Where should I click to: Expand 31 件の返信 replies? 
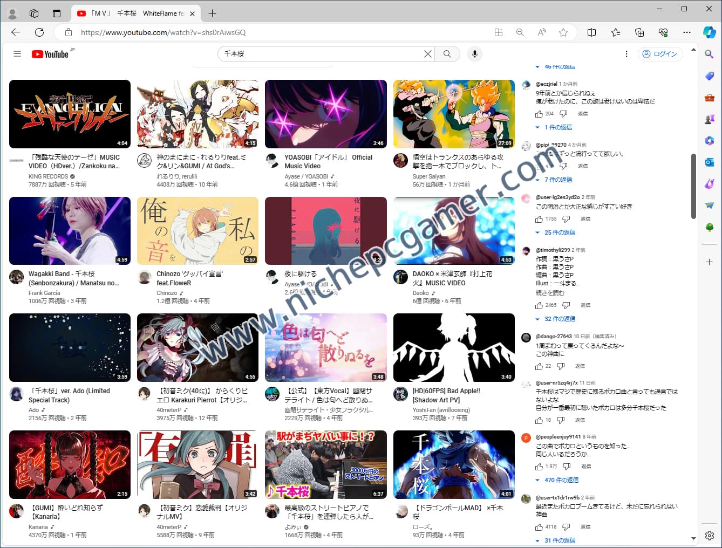pos(555,540)
